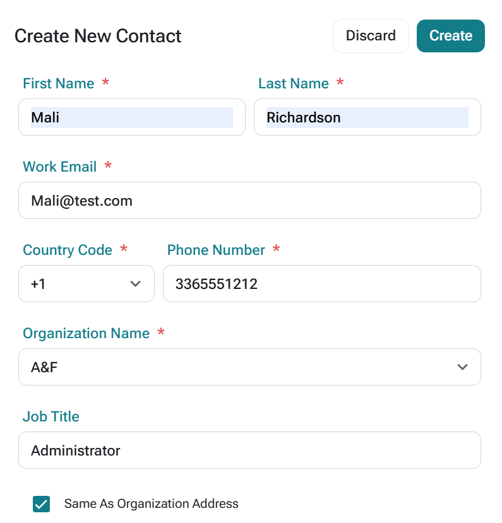Click the Job Title field label

(51, 417)
